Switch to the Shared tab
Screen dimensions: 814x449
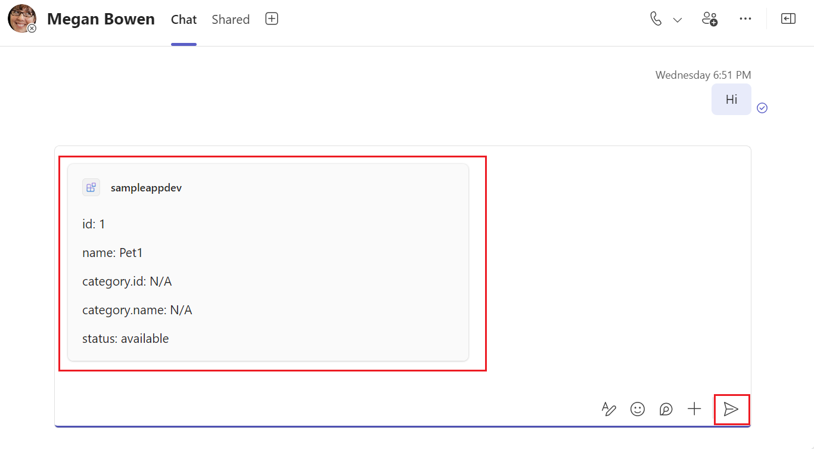pos(230,19)
